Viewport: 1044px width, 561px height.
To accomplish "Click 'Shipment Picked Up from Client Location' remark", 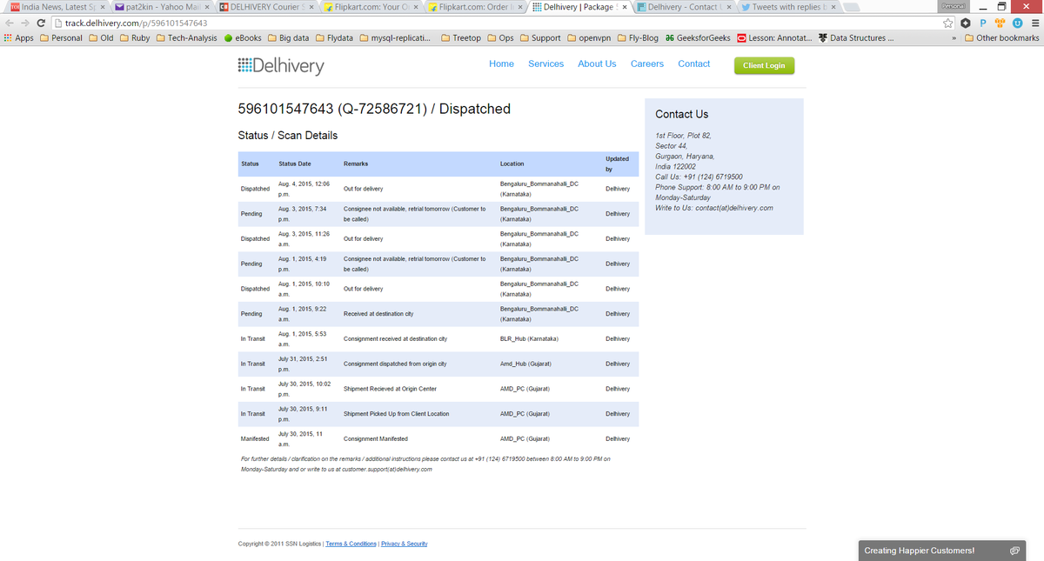I will pyautogui.click(x=396, y=414).
